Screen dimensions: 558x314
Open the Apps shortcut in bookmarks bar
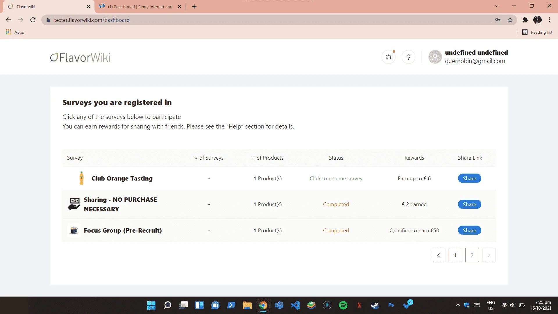(15, 32)
